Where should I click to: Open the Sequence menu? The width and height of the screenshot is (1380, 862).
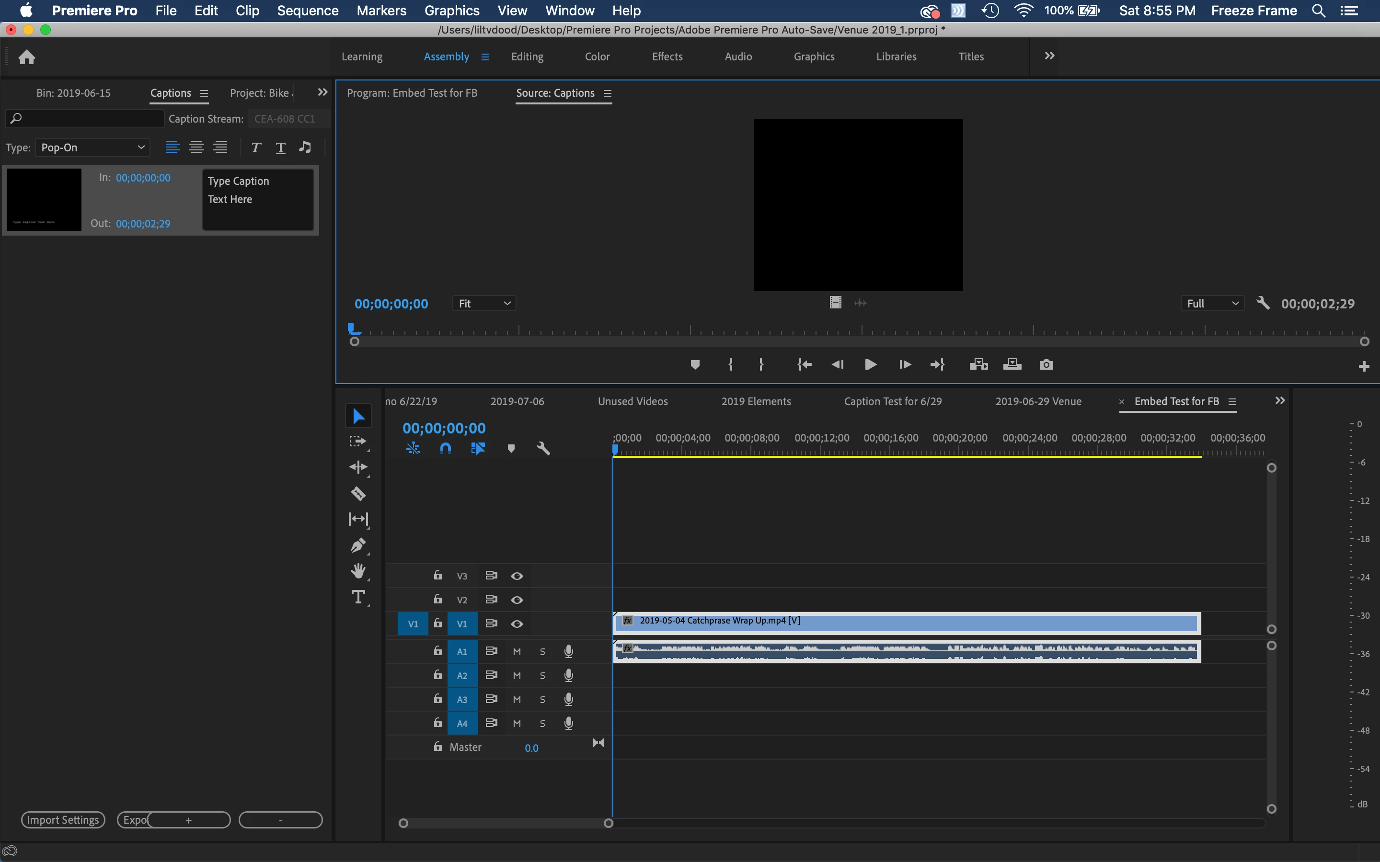pyautogui.click(x=307, y=10)
